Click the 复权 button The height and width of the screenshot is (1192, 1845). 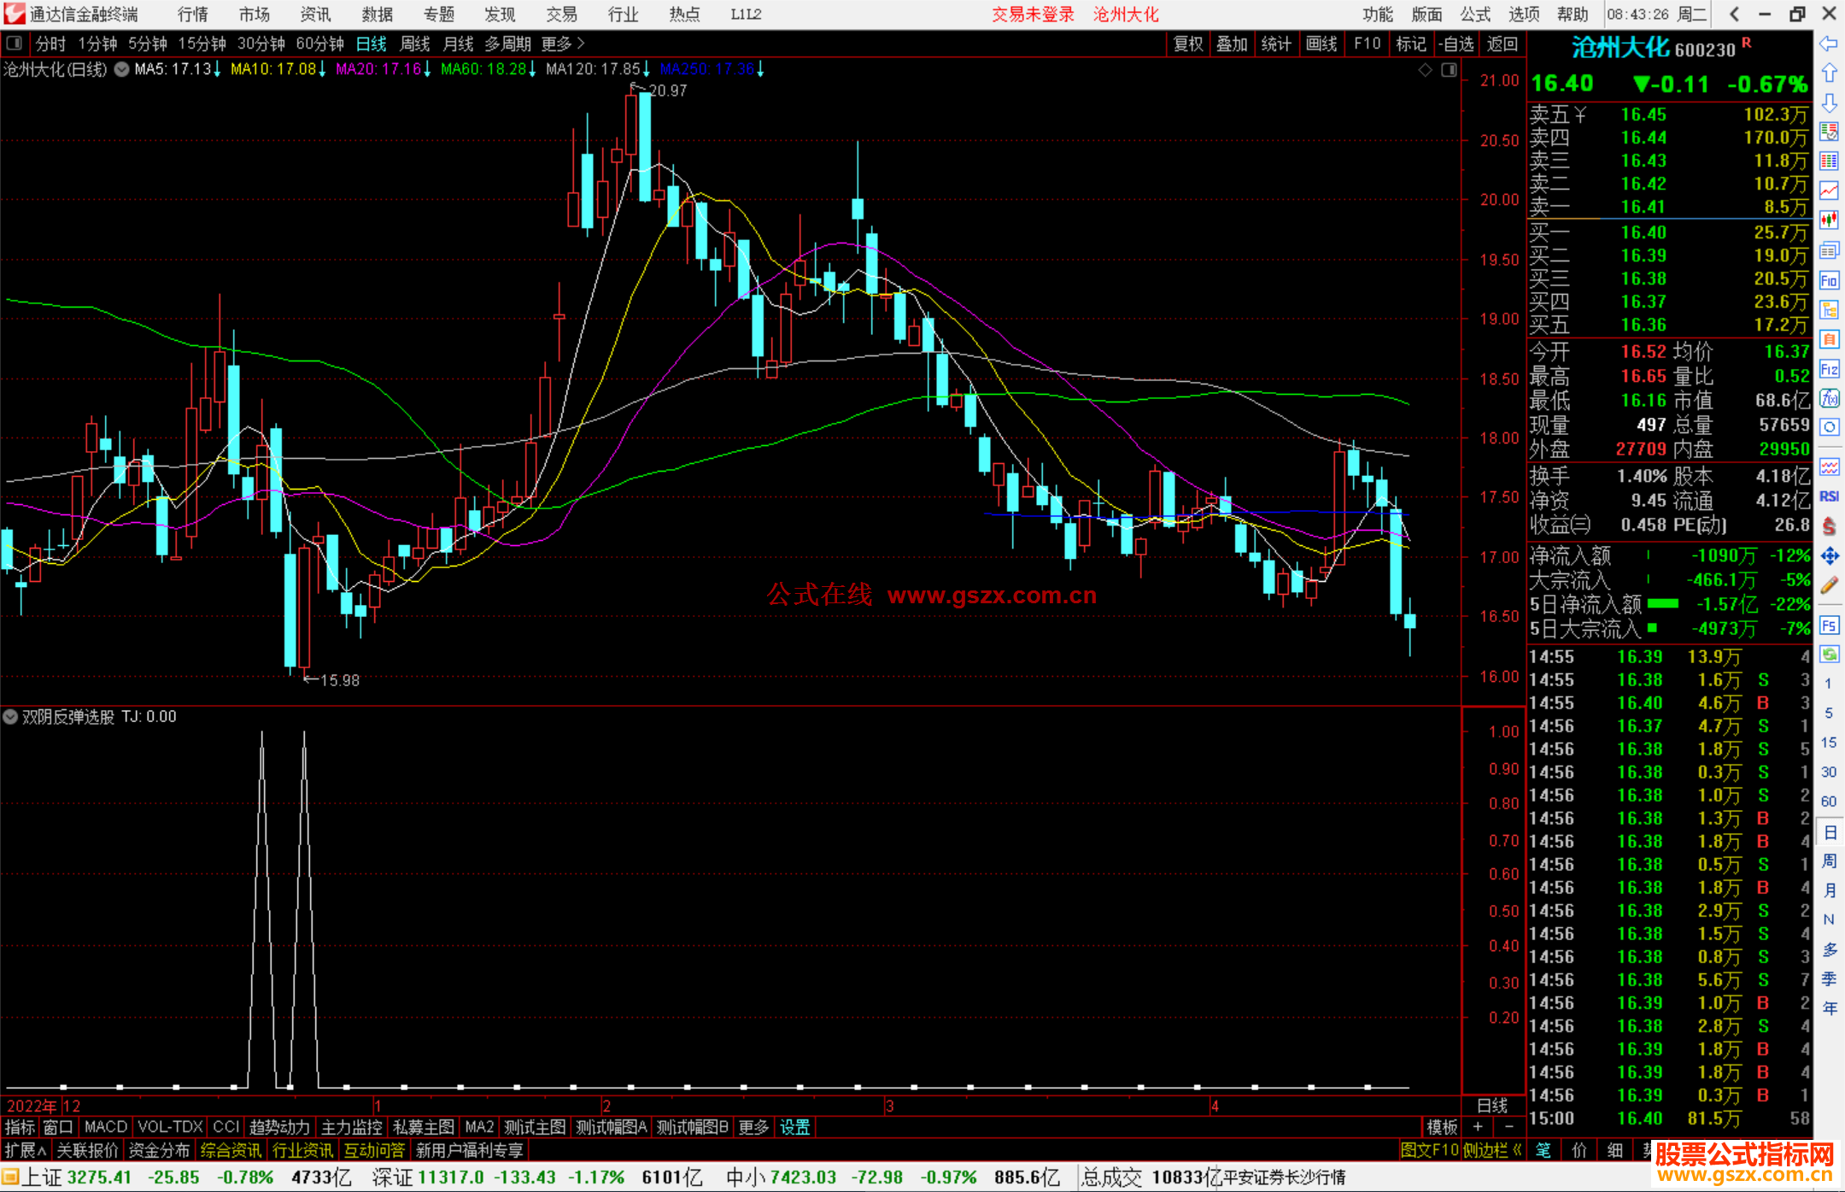point(1187,44)
